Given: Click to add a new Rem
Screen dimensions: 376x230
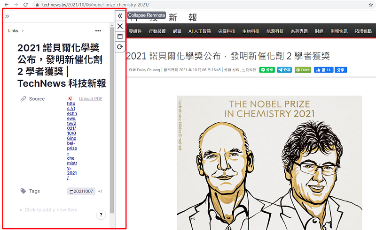Looking at the screenshot, I should click(x=51, y=210).
